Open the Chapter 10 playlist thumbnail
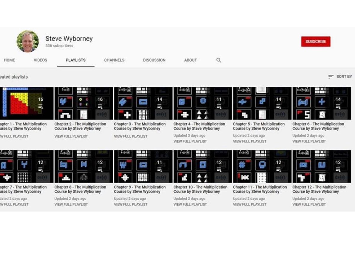355x272 pixels. tap(203, 166)
